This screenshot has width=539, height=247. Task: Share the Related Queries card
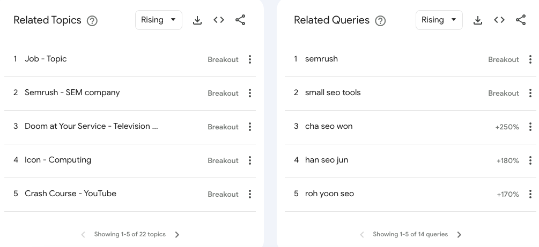click(521, 20)
